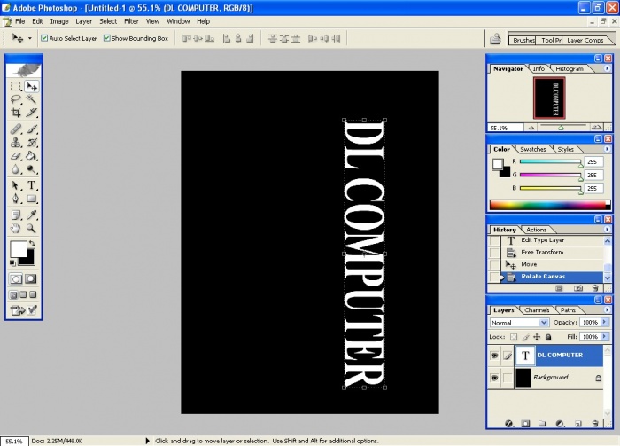Switch to the Channels tab

tap(537, 309)
